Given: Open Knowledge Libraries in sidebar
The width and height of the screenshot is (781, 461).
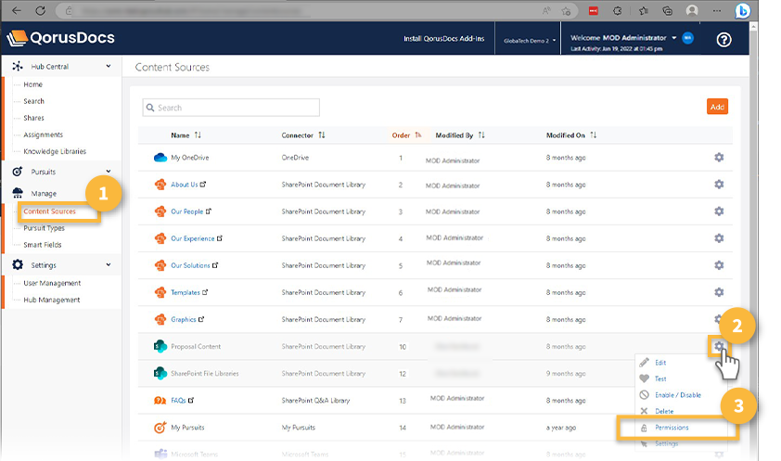Looking at the screenshot, I should [55, 151].
